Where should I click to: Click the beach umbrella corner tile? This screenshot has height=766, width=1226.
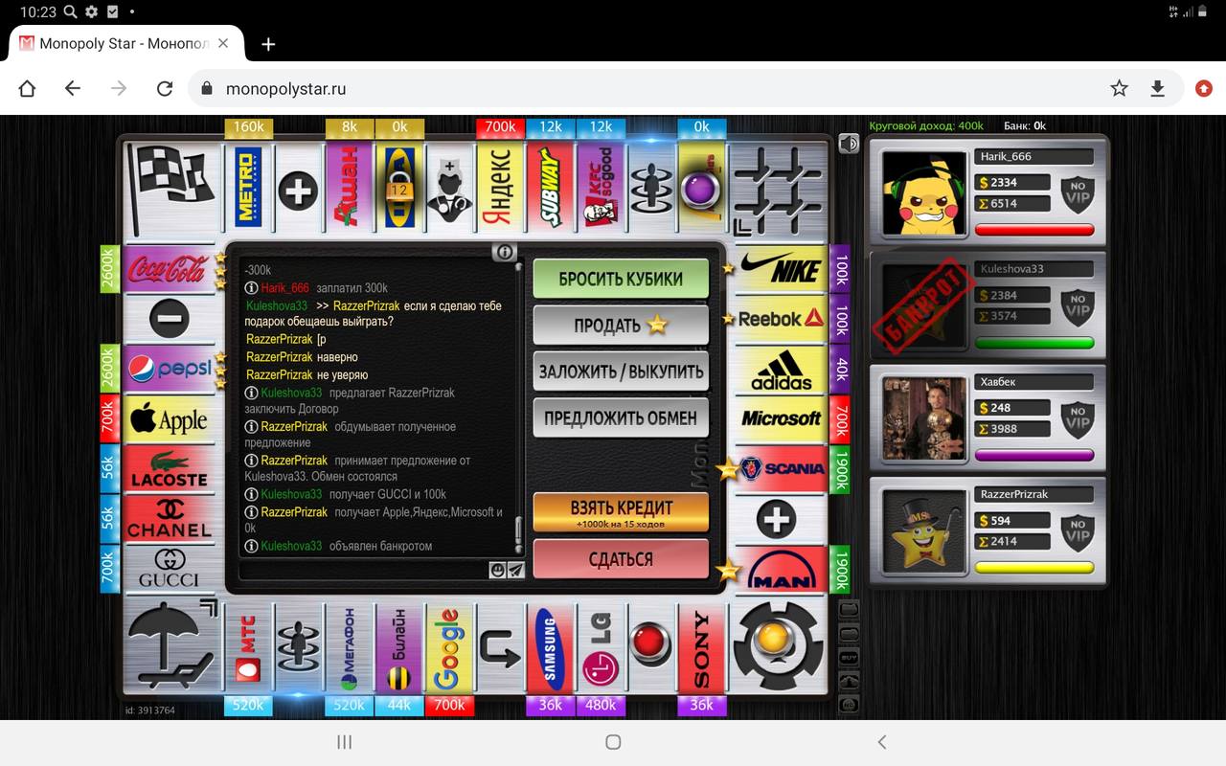[x=172, y=647]
